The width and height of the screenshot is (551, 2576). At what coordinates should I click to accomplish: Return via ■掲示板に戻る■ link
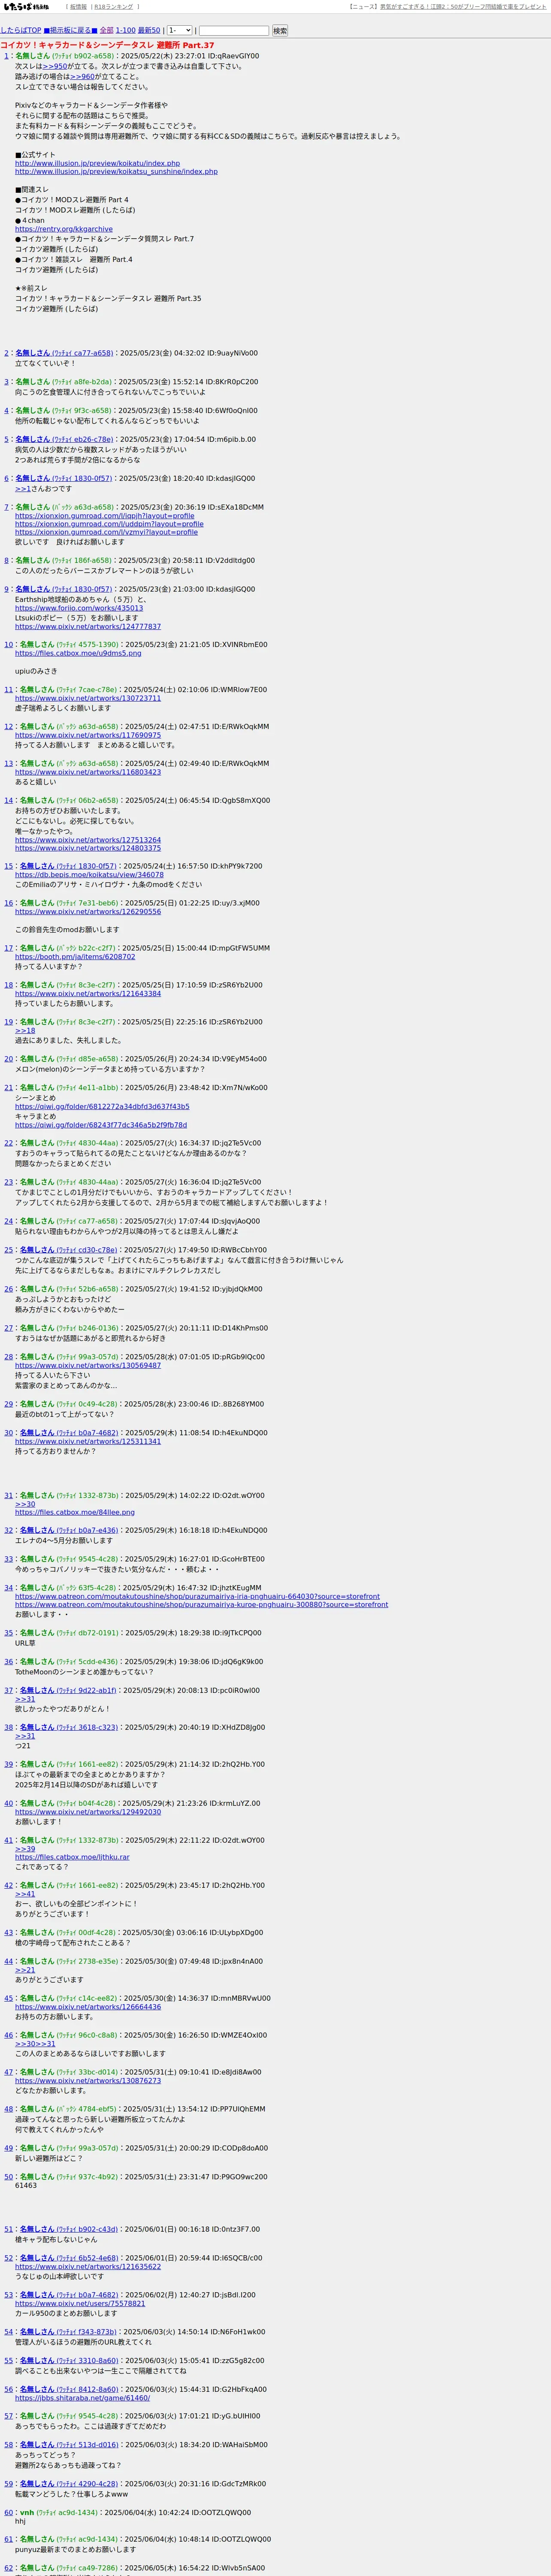click(70, 31)
